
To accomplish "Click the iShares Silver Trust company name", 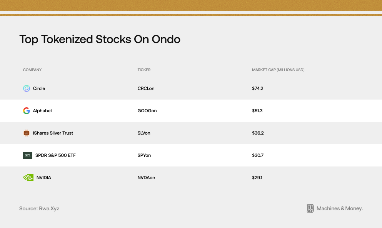I will [x=53, y=133].
